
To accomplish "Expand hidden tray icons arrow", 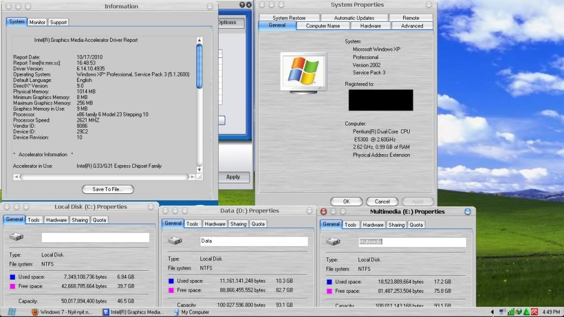I will (492, 312).
